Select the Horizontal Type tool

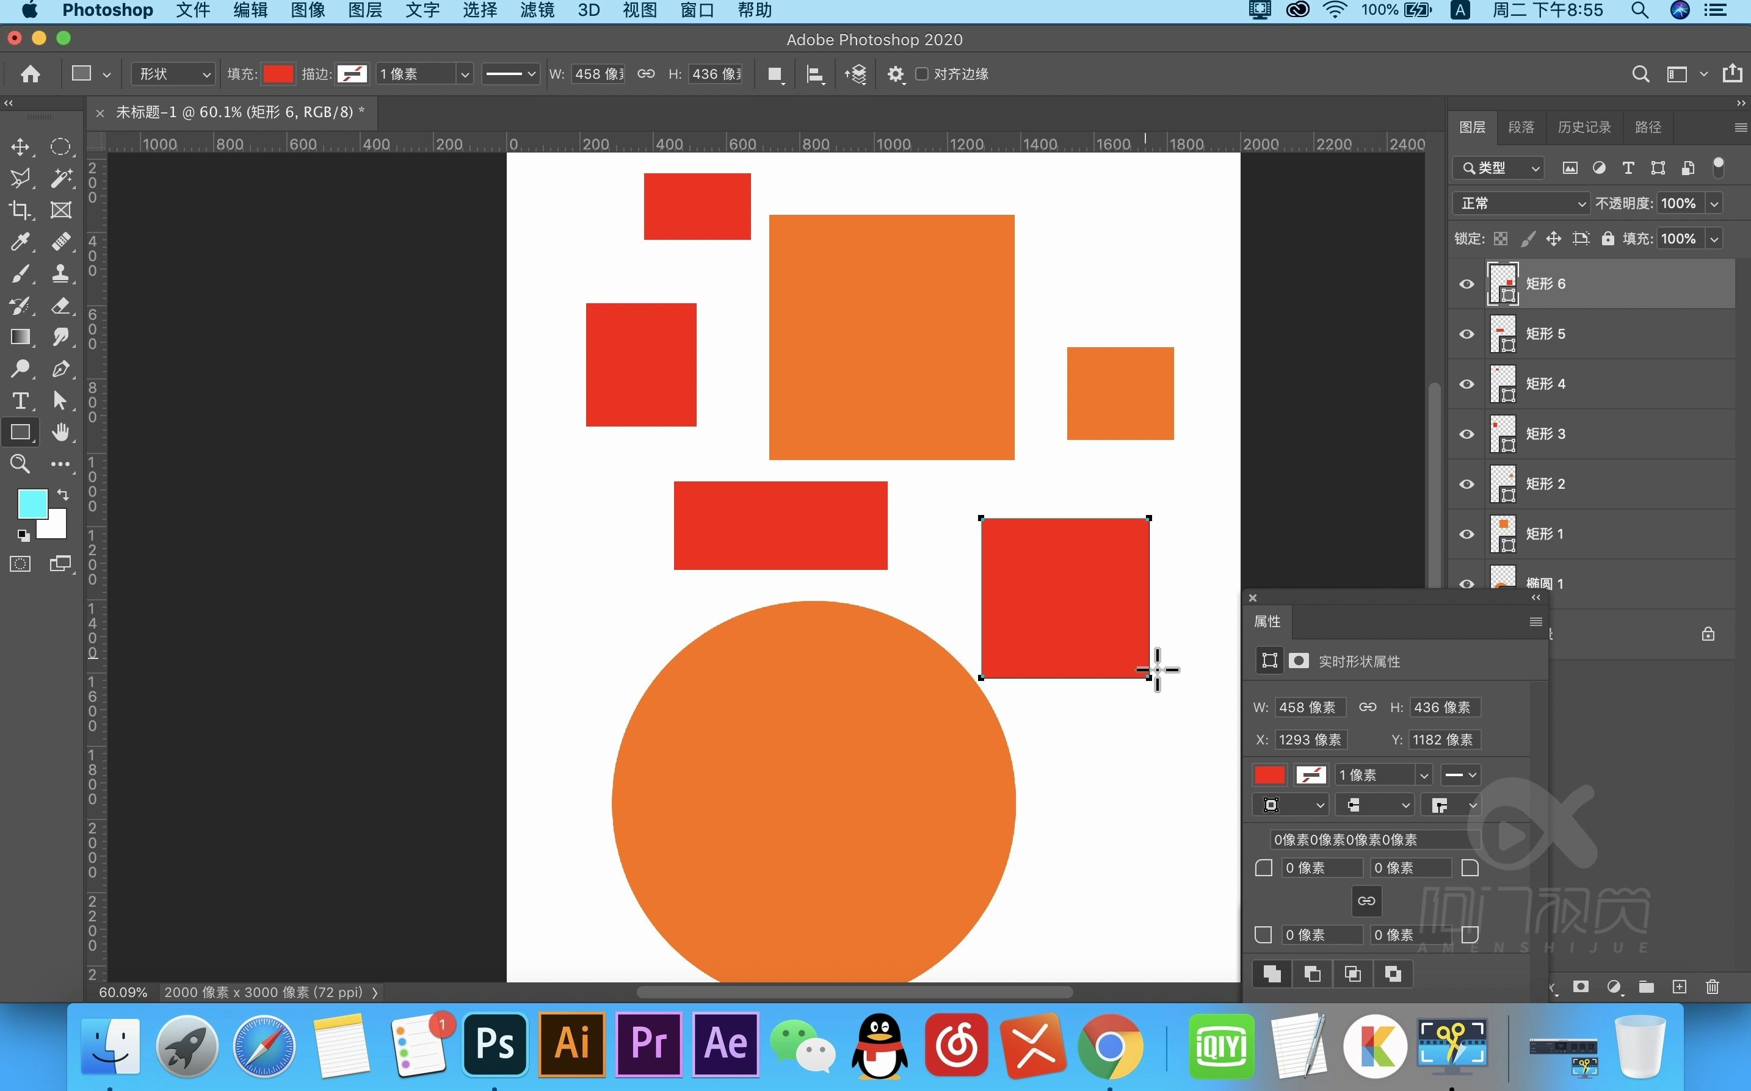click(x=20, y=400)
